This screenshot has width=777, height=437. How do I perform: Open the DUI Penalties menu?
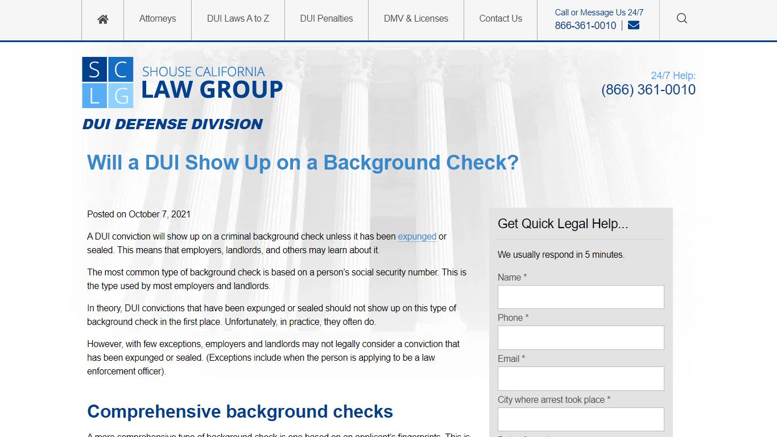[326, 19]
